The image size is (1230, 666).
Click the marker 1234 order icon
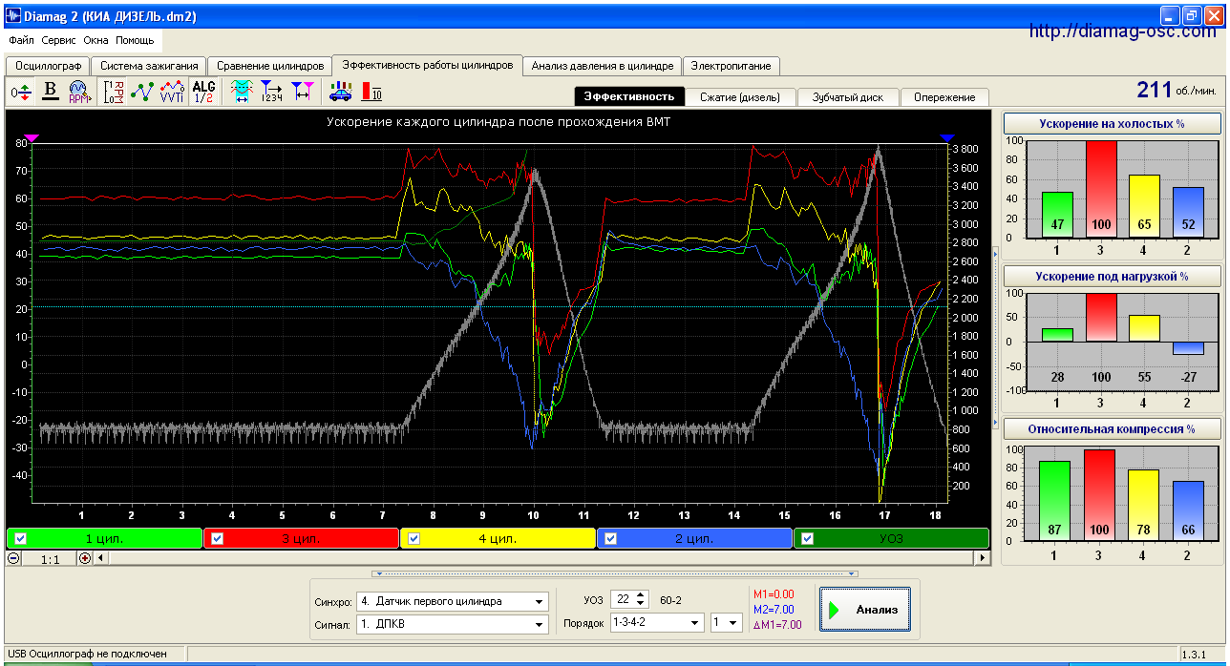272,92
